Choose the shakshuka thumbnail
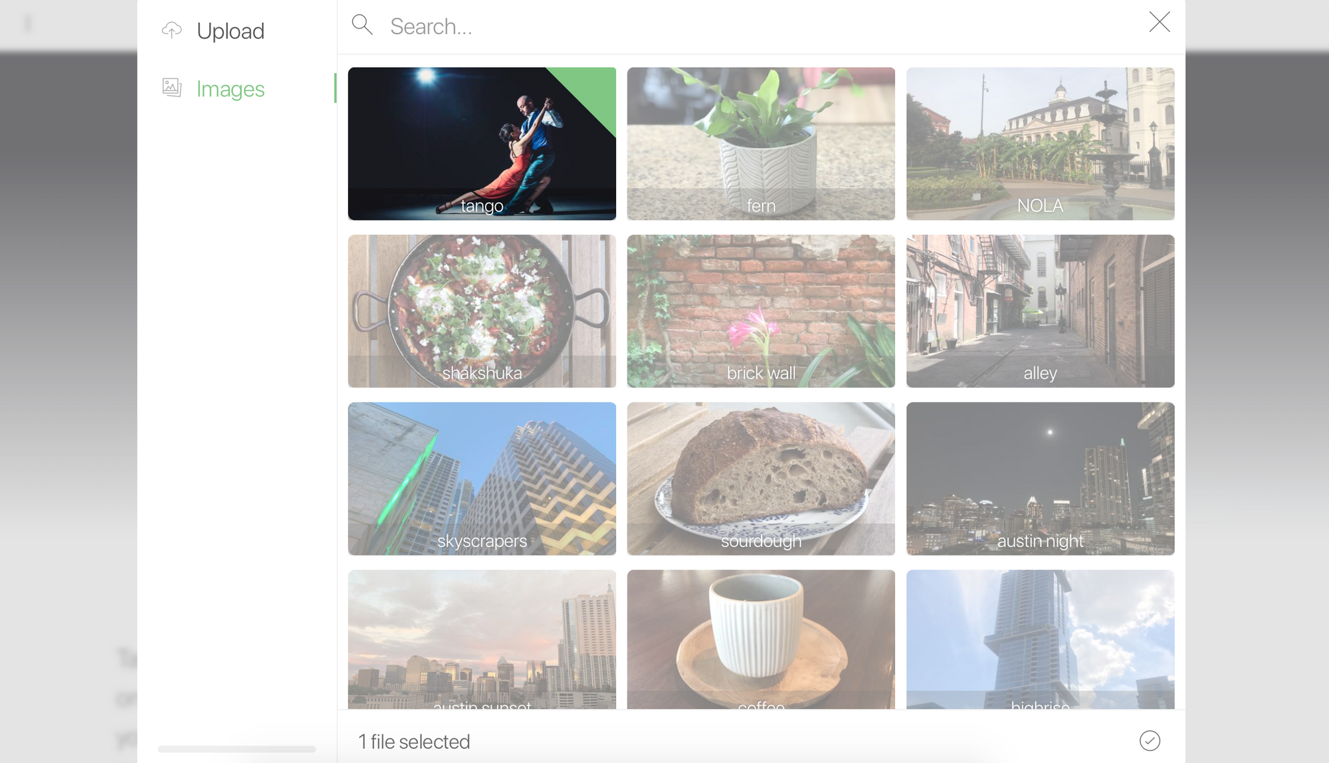 [x=482, y=311]
